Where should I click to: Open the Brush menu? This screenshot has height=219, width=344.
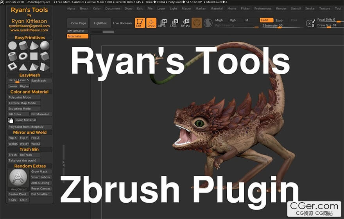pyautogui.click(x=84, y=9)
